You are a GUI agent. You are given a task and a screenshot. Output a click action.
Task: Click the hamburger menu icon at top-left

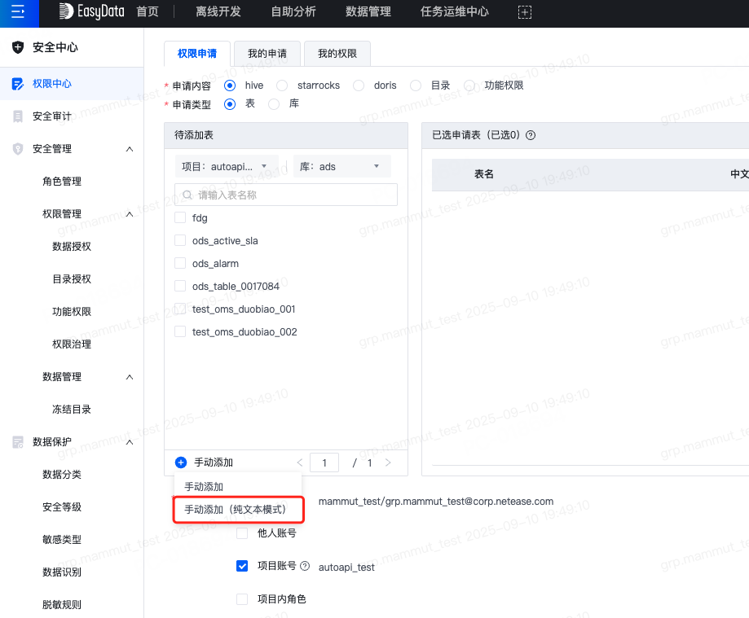(x=18, y=12)
